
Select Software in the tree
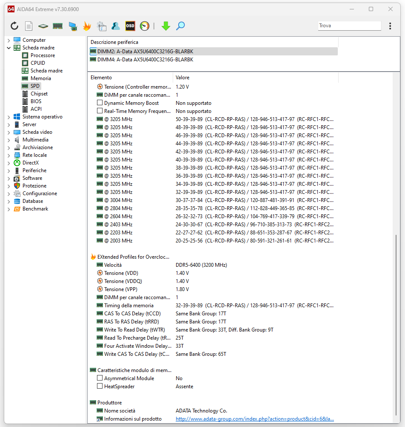pos(32,178)
